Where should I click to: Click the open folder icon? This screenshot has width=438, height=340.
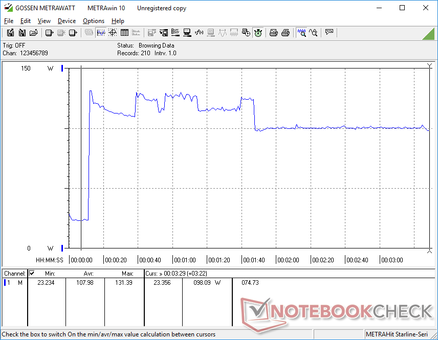pos(34,33)
